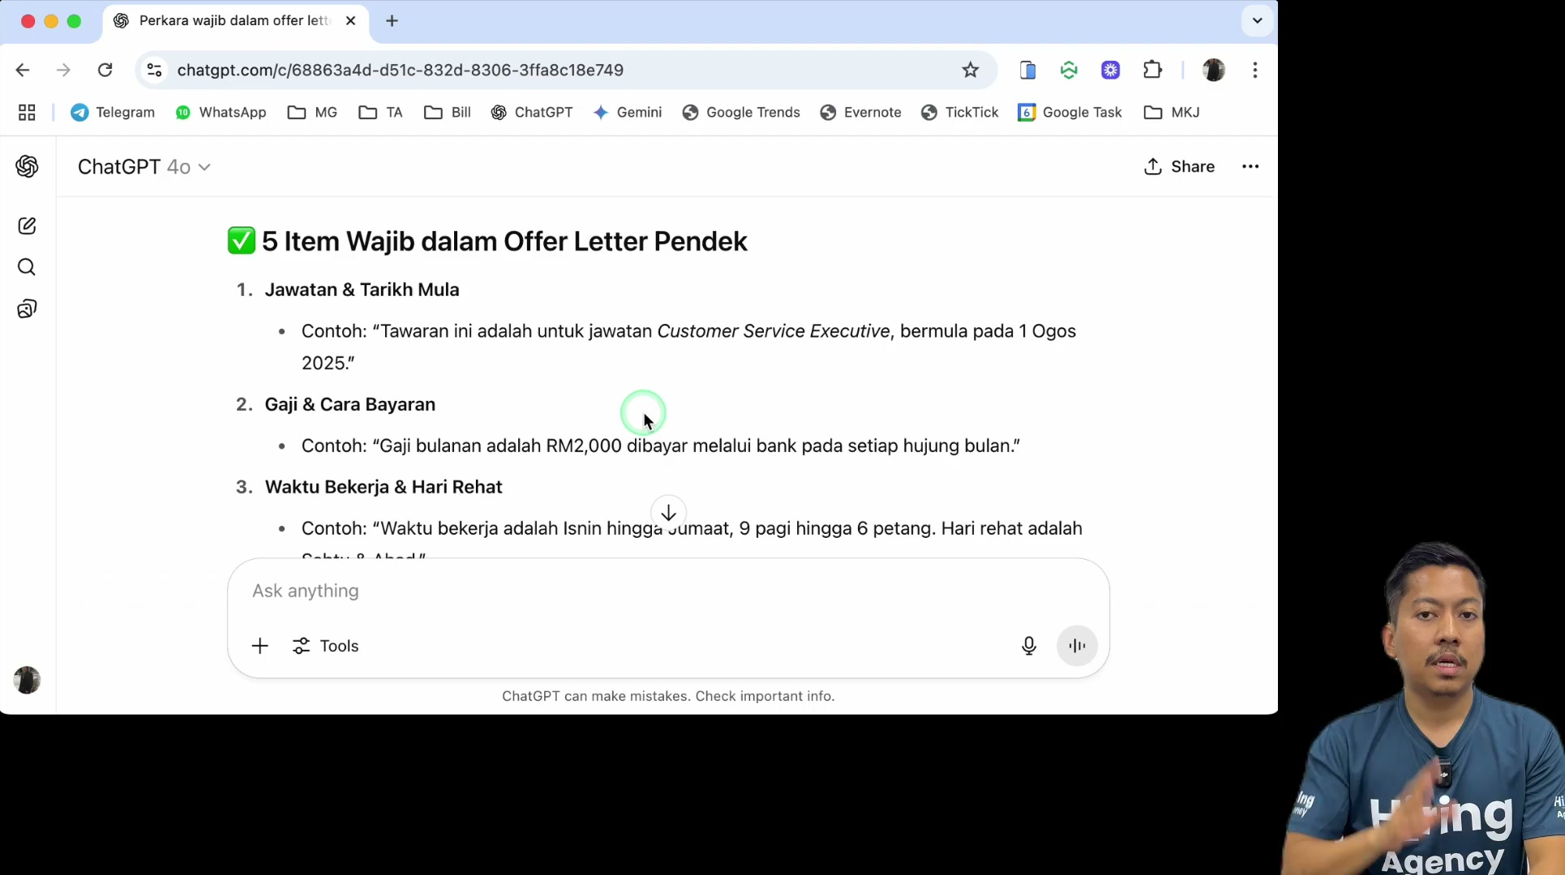Reload the page with the refresh icon
This screenshot has width=1565, height=875.
click(x=105, y=70)
